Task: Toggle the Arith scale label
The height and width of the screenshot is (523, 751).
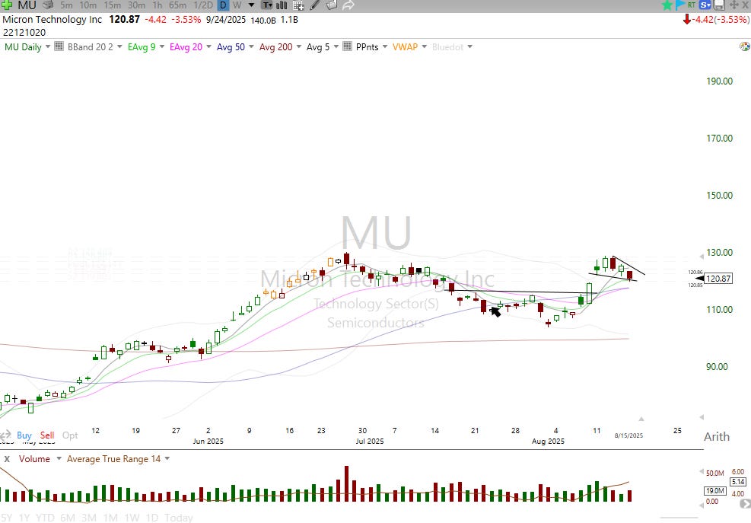Action: 717,437
